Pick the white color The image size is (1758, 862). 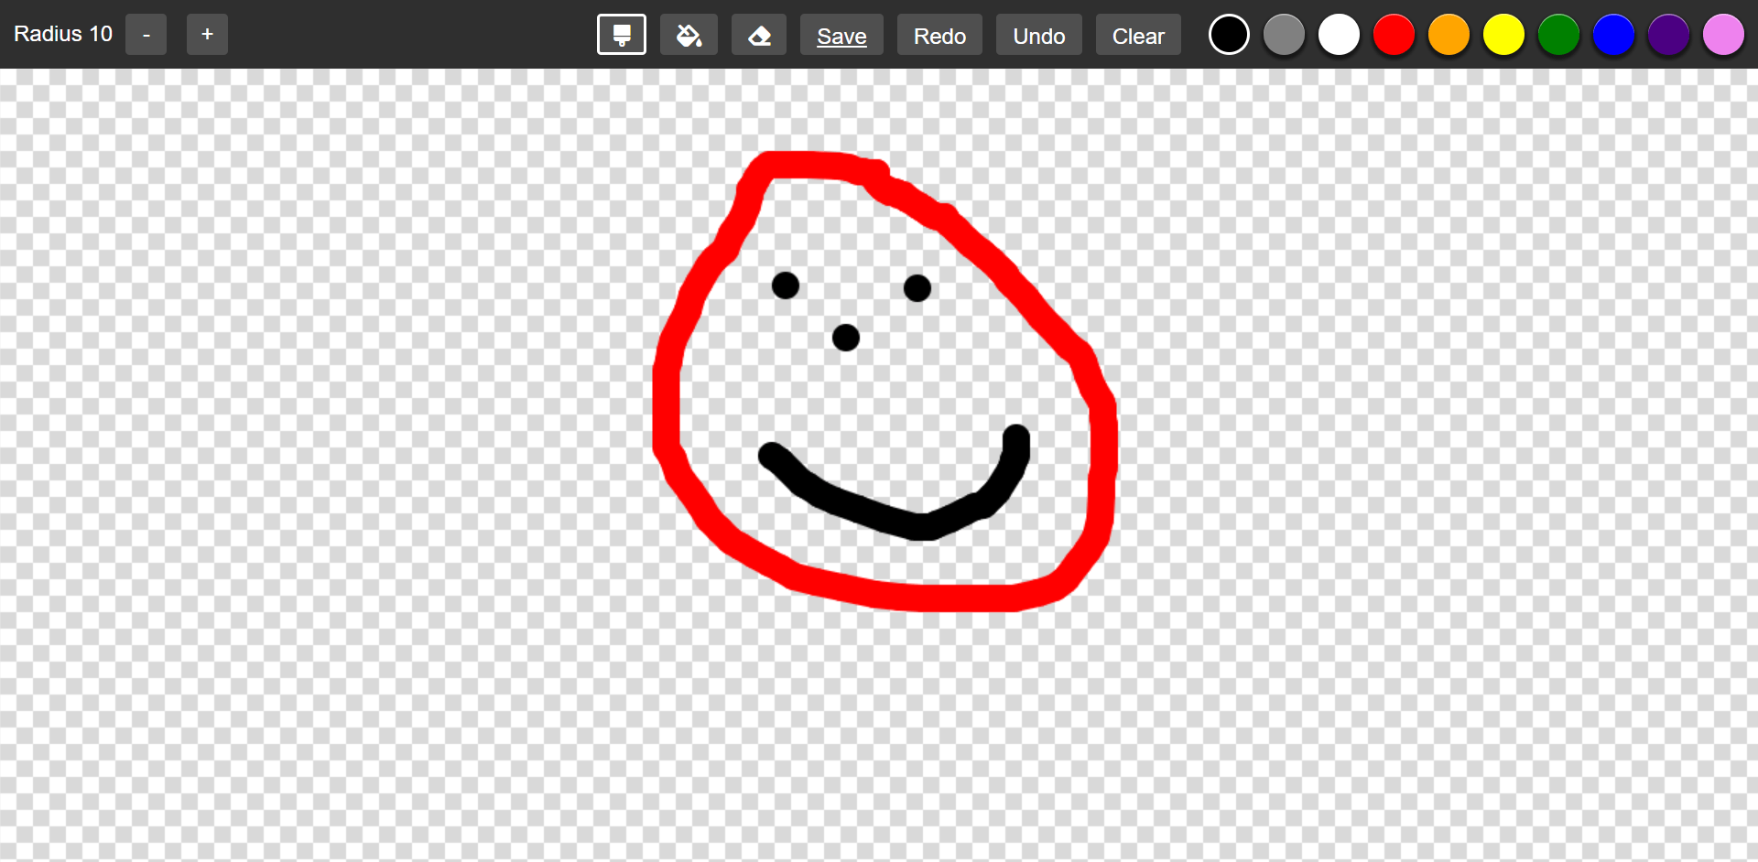pyautogui.click(x=1339, y=34)
